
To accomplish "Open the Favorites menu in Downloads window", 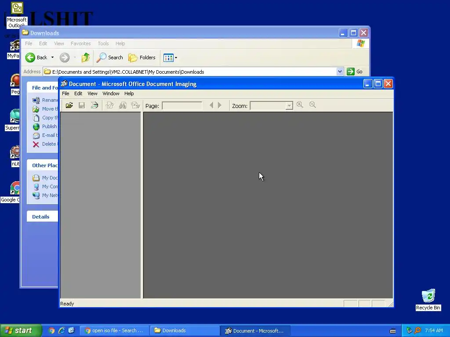I will (x=81, y=43).
